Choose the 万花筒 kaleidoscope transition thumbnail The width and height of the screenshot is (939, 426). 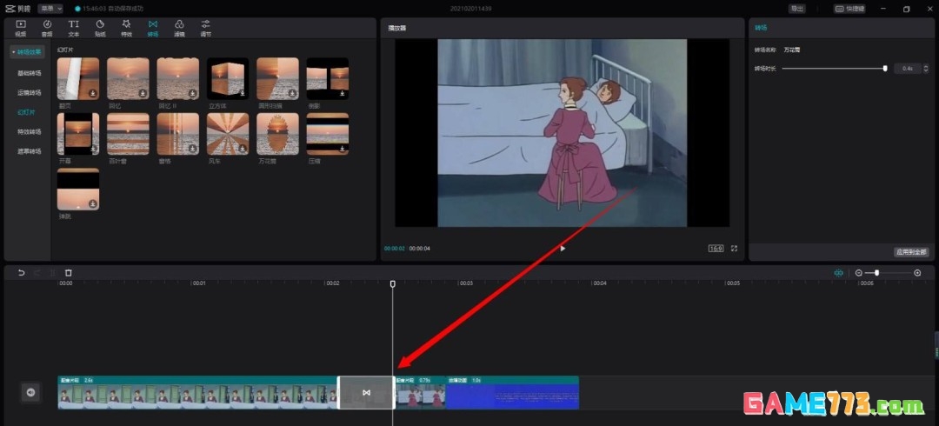point(278,134)
